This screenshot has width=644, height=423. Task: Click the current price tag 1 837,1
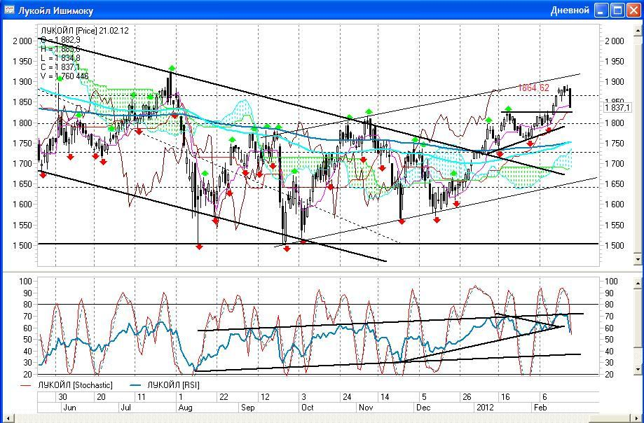click(617, 107)
